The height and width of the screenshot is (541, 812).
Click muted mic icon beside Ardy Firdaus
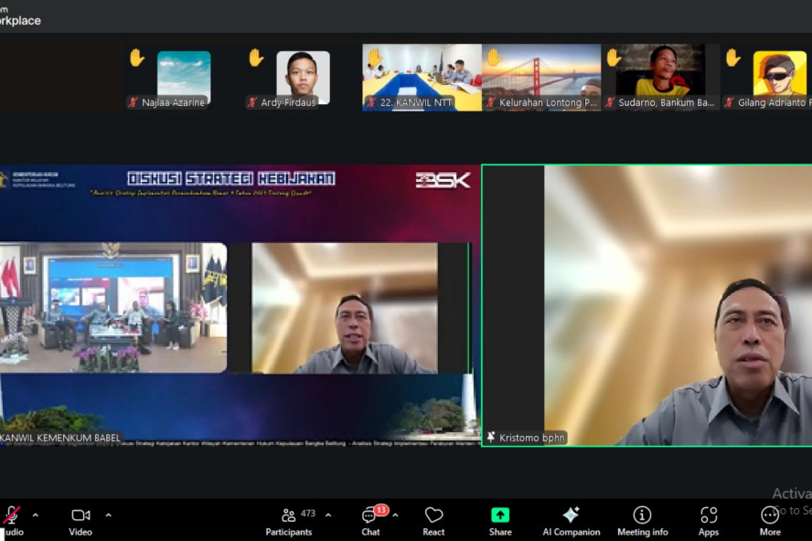click(252, 102)
